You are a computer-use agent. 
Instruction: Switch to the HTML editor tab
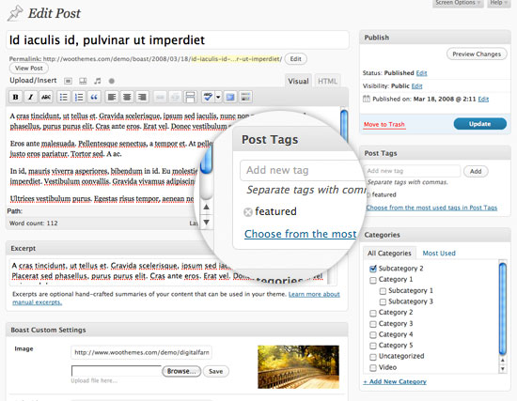(x=327, y=81)
